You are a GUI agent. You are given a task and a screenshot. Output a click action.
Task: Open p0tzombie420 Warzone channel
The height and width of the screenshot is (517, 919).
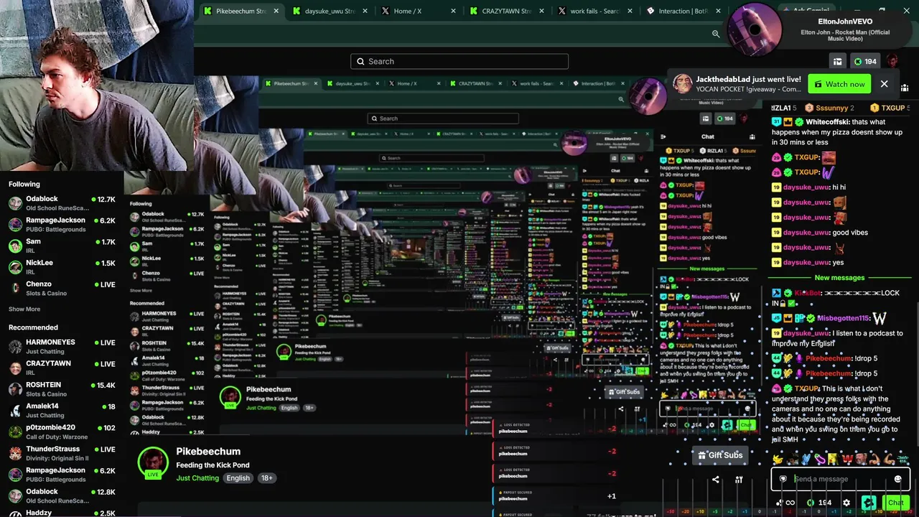click(61, 432)
